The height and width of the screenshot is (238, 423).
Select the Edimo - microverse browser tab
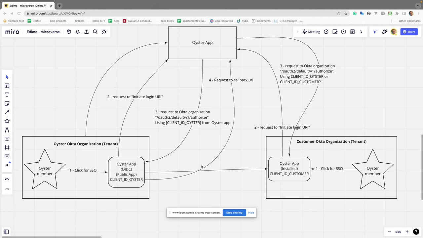click(29, 6)
